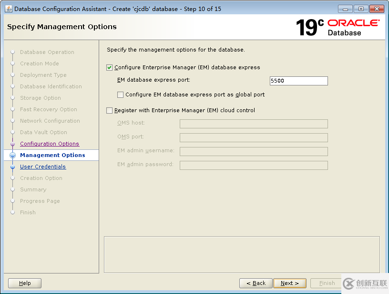Viewport: 389px width, 294px height.
Task: Click the 'EM admin username:' label
Action: (146, 150)
